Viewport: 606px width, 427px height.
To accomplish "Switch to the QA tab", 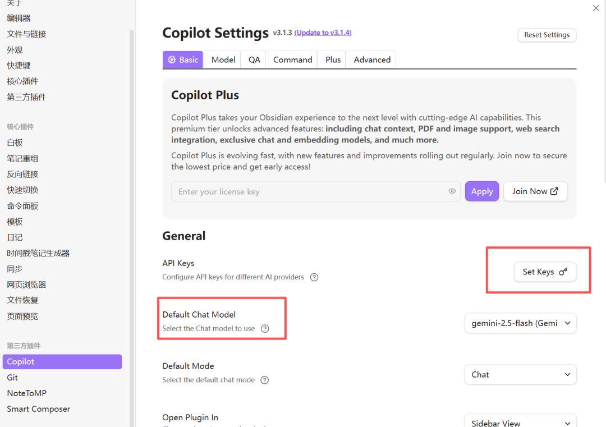I will (254, 59).
